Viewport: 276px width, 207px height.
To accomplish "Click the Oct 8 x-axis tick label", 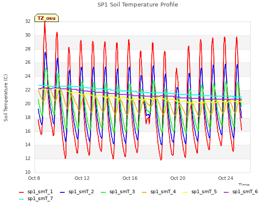I will pos(34,178).
